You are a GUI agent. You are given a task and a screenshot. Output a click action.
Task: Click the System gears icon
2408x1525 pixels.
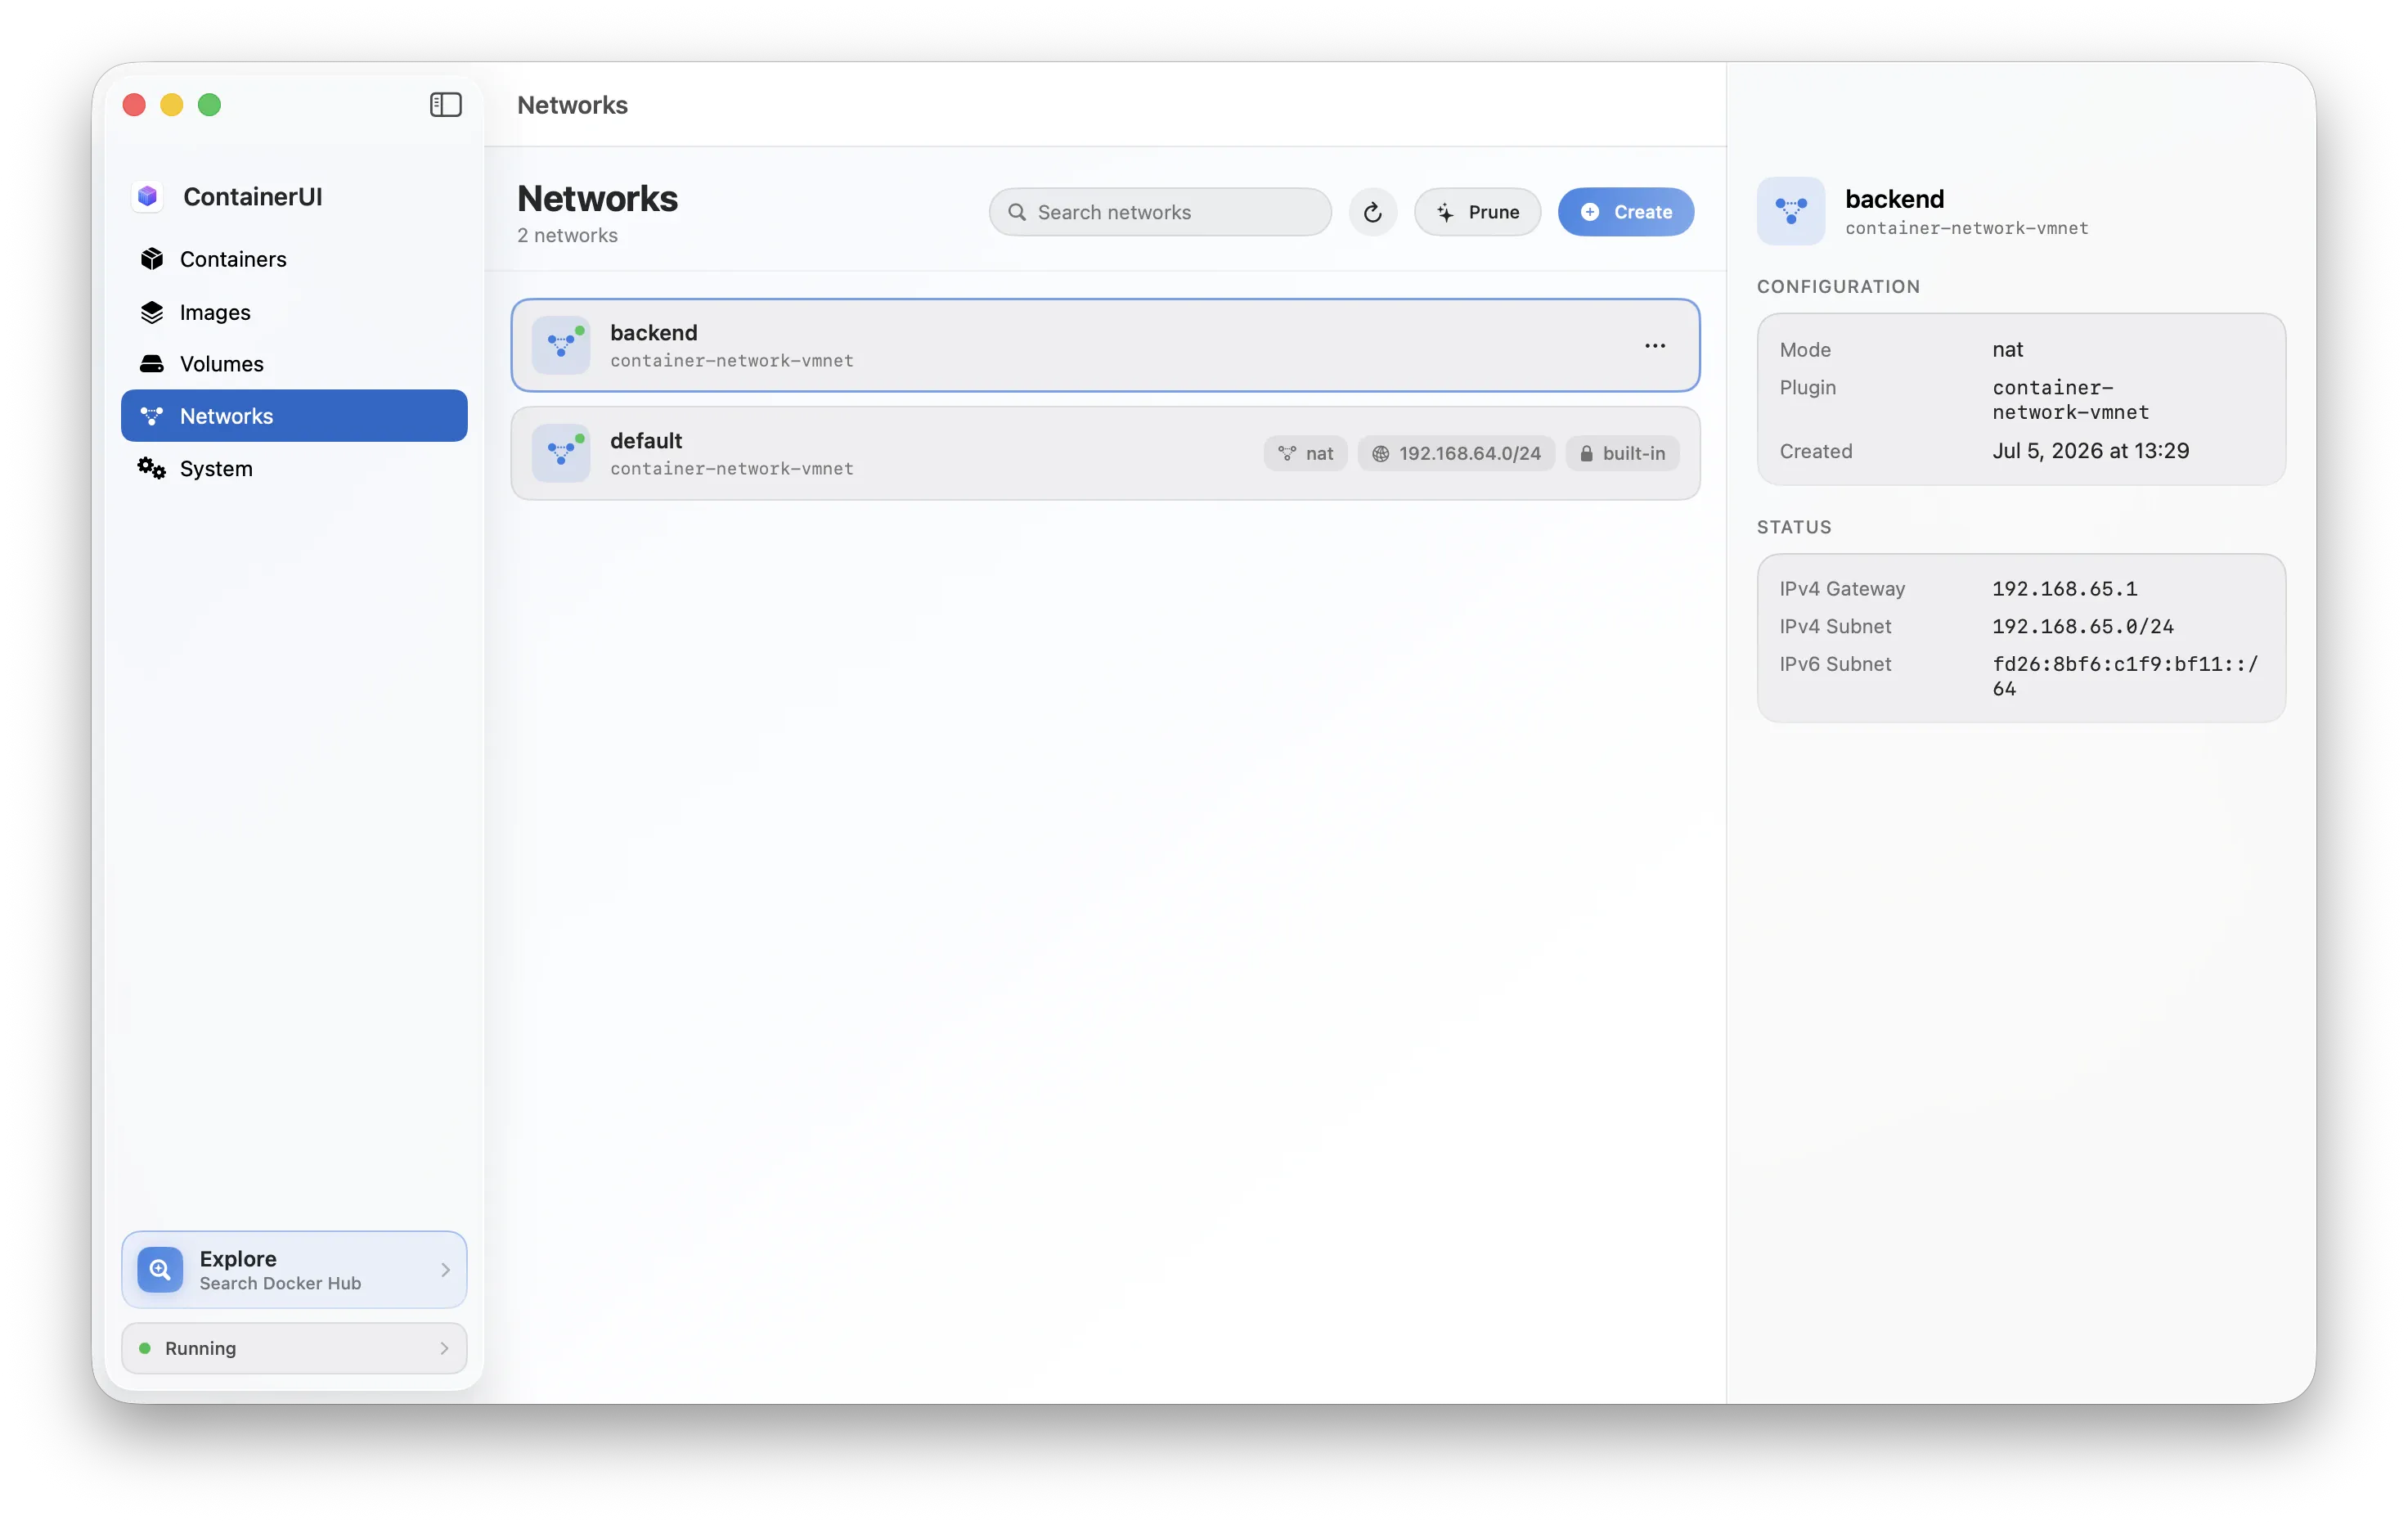pyautogui.click(x=152, y=468)
